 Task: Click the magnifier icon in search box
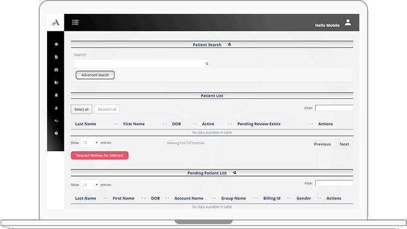tap(207, 63)
